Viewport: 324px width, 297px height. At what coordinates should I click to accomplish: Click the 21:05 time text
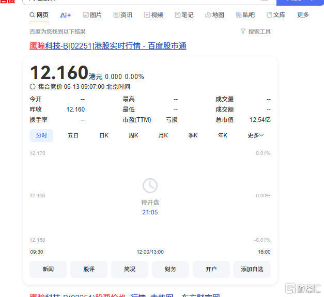pos(150,212)
